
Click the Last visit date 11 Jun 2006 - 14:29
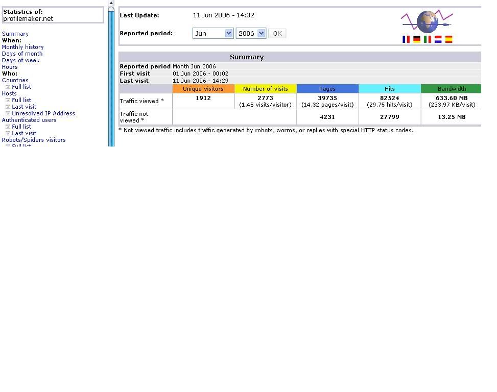tap(200, 81)
